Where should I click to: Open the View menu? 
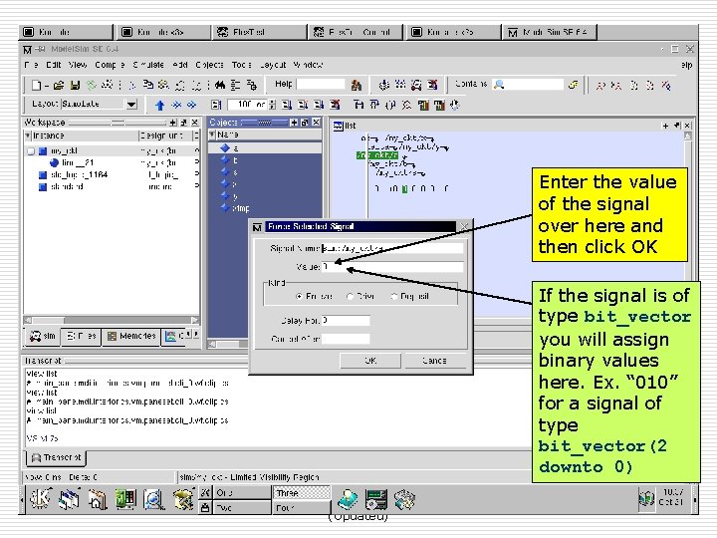click(x=78, y=65)
